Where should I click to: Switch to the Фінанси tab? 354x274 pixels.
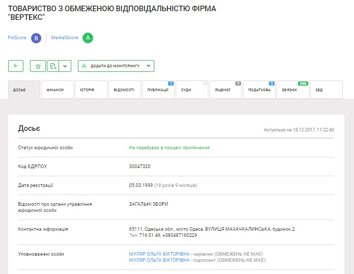click(57, 90)
